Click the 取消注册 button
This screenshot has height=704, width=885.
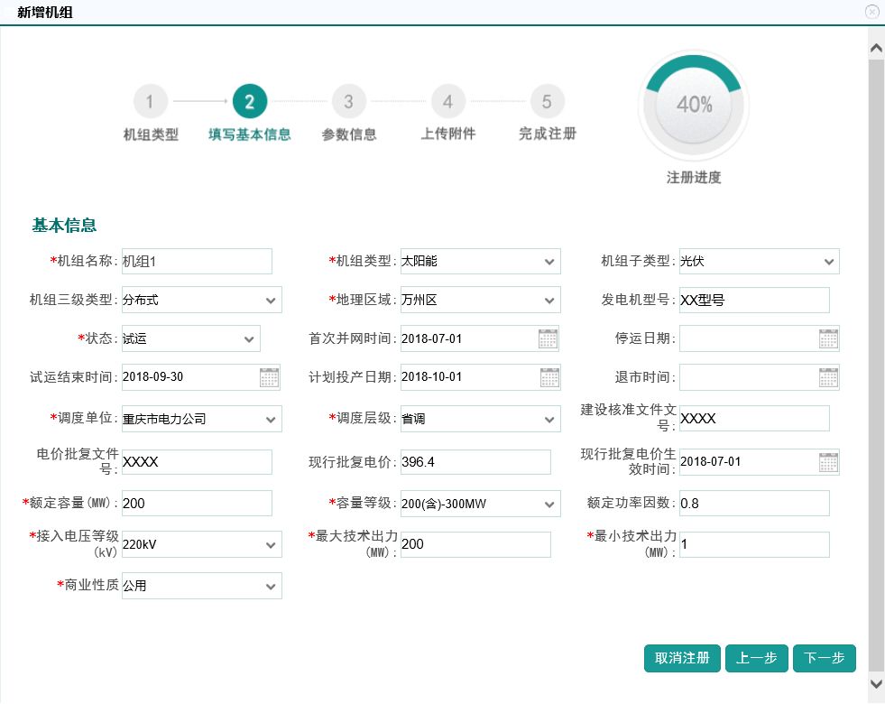click(x=682, y=659)
